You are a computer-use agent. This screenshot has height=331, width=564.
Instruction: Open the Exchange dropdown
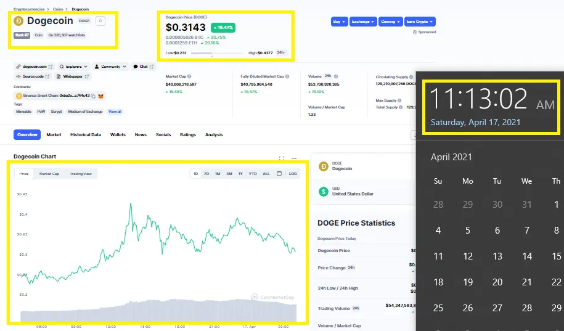coord(363,22)
